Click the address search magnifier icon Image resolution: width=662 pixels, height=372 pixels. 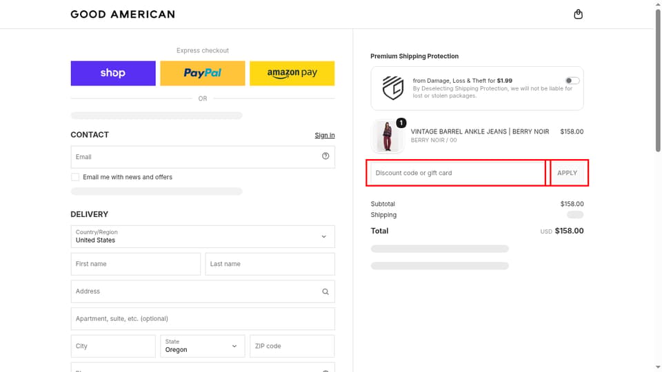pyautogui.click(x=325, y=291)
